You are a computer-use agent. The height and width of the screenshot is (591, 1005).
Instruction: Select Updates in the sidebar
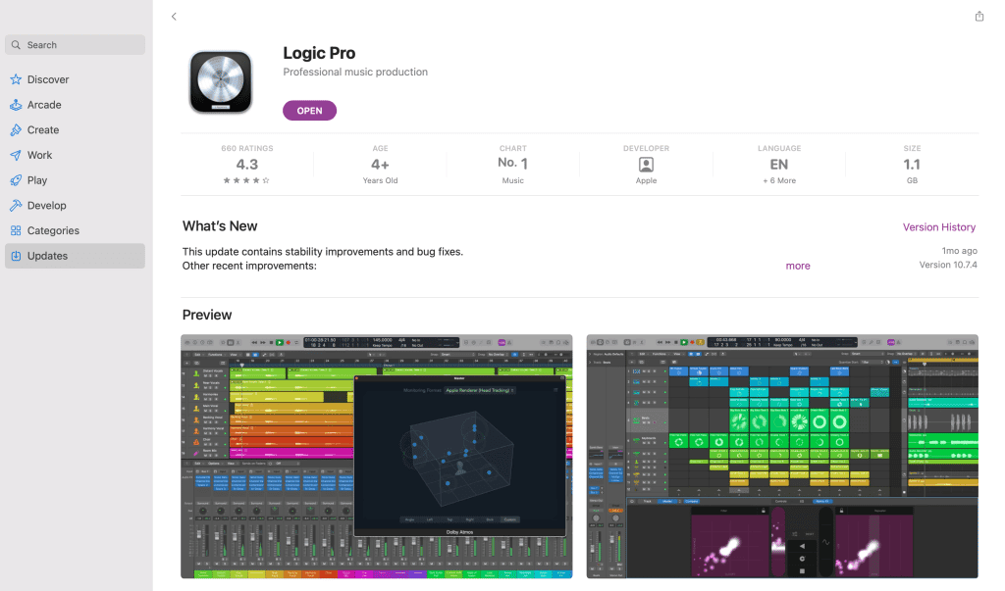pos(75,256)
